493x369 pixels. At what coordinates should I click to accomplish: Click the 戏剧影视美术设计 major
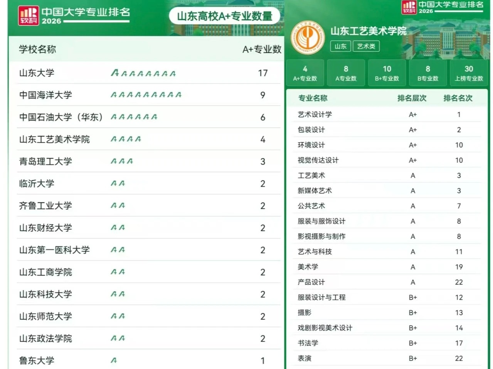pos(325,328)
